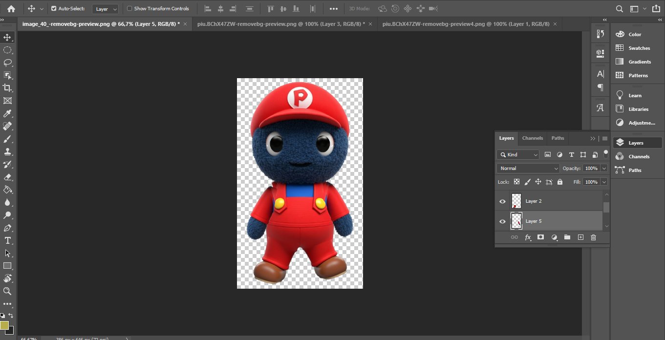Select the Spot Healing Brush tool
This screenshot has width=665, height=340.
coord(7,126)
